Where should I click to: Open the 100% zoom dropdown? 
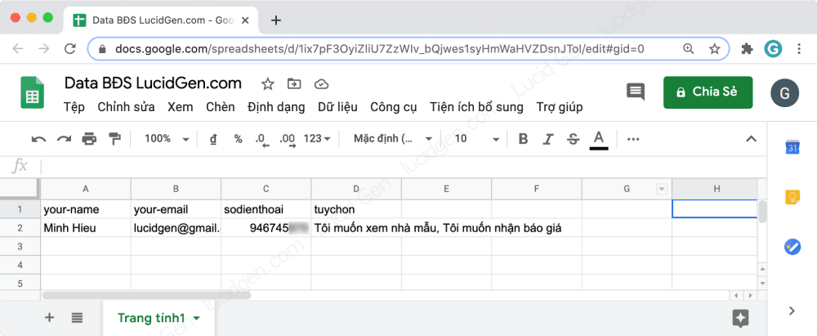(x=167, y=139)
